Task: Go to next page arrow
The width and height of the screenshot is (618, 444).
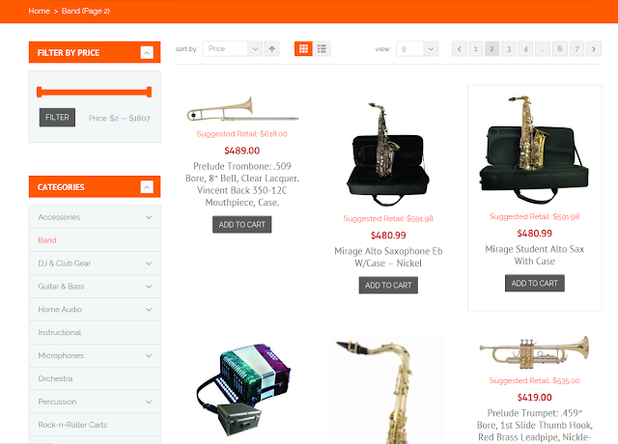Action: 594,49
